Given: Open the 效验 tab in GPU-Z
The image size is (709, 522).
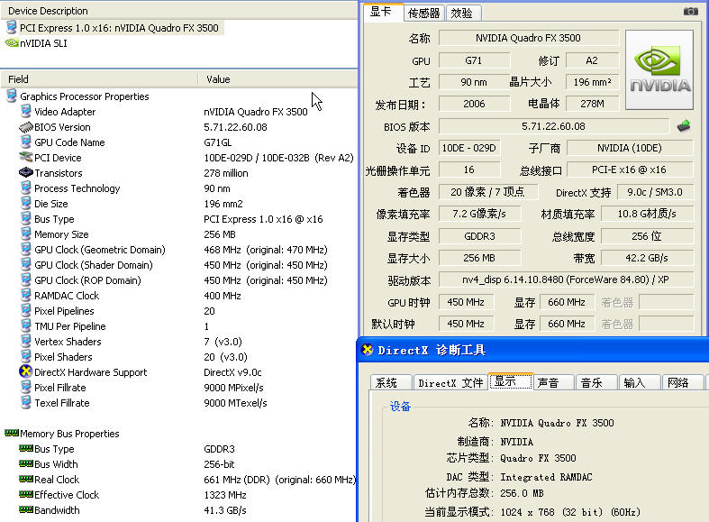Looking at the screenshot, I should pos(462,14).
